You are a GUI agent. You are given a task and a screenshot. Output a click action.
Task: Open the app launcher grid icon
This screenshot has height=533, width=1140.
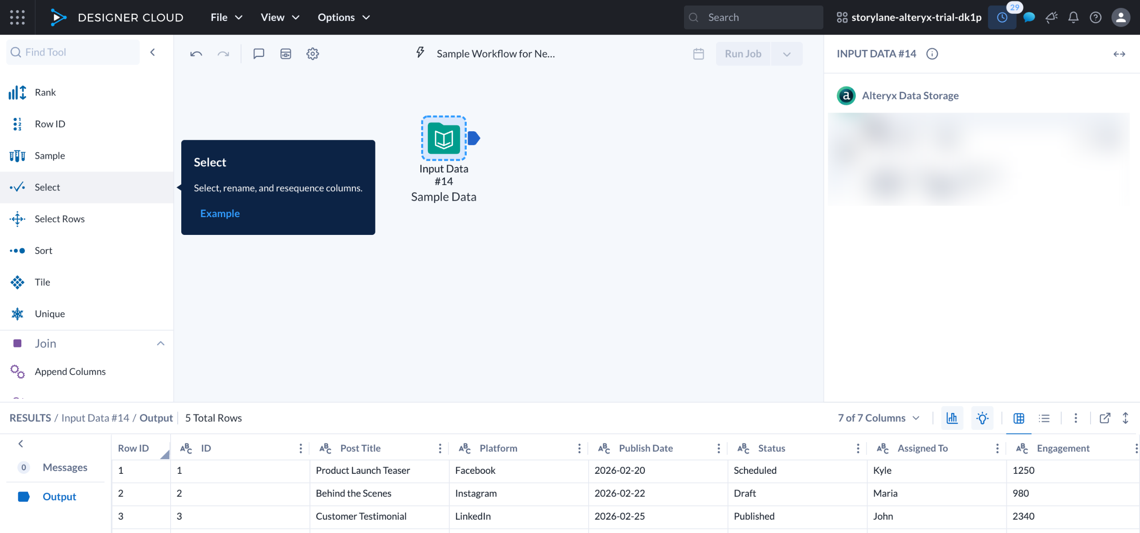pos(17,17)
